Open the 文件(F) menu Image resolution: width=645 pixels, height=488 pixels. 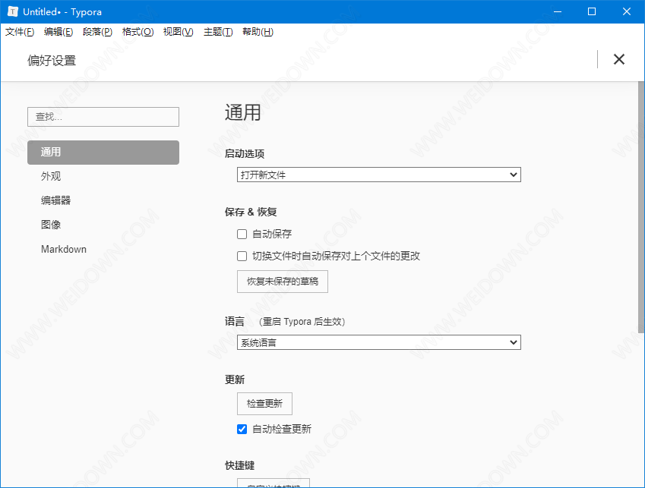click(20, 32)
